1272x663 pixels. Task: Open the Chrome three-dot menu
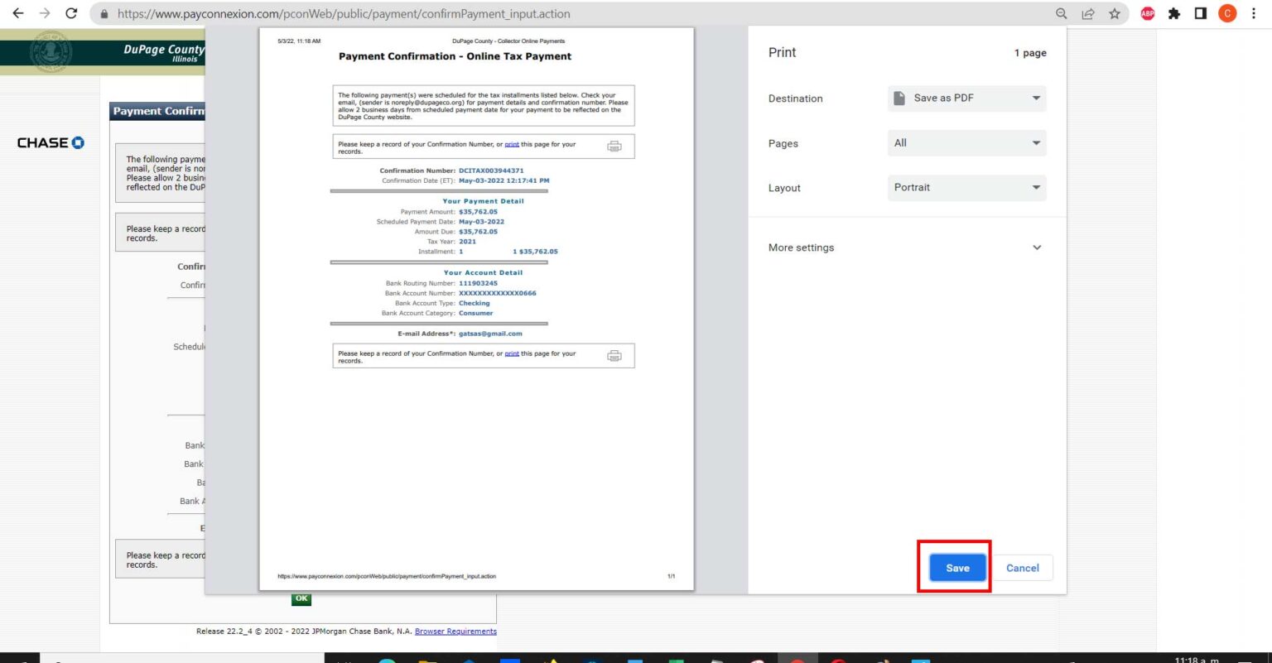click(x=1254, y=13)
